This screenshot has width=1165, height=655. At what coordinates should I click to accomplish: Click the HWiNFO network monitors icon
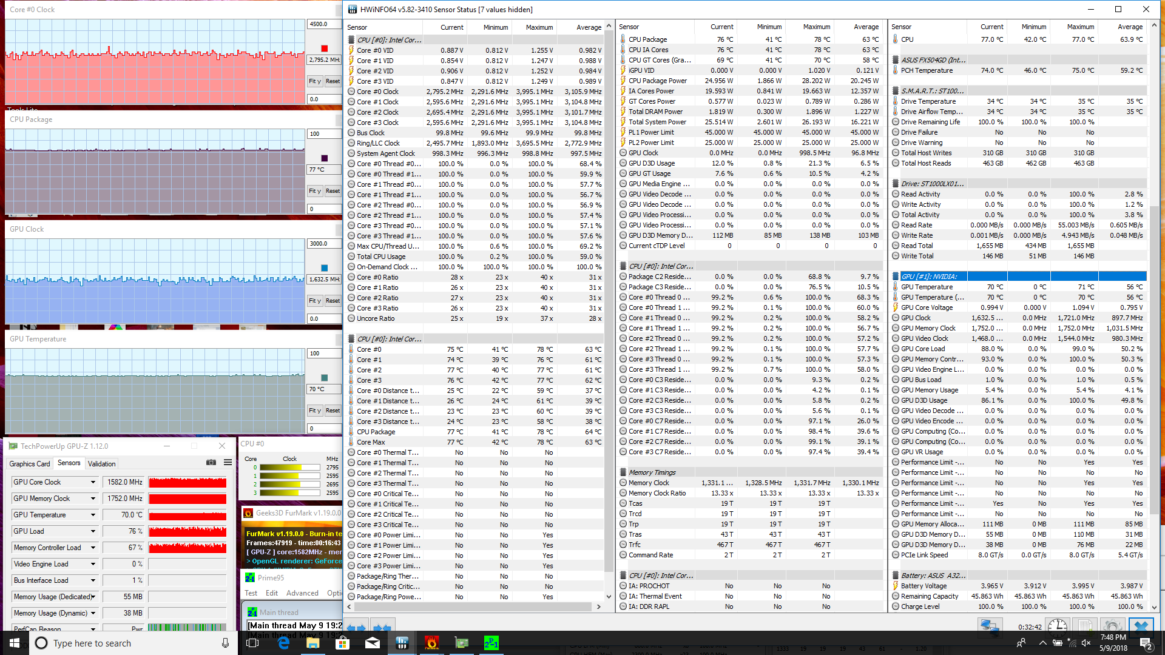click(990, 626)
